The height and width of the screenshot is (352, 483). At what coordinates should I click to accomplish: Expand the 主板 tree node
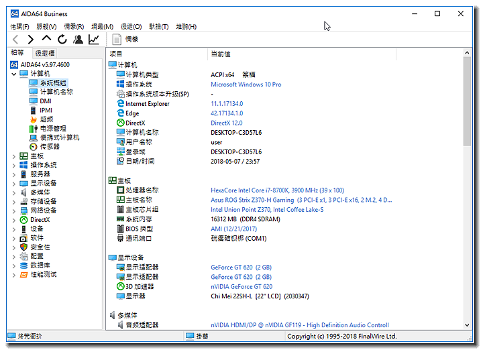click(14, 156)
